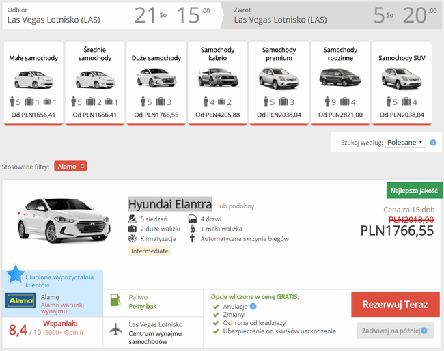Click the info icon on Zachowaj na później
Viewport: 444px width, 351px height.
pyautogui.click(x=424, y=331)
